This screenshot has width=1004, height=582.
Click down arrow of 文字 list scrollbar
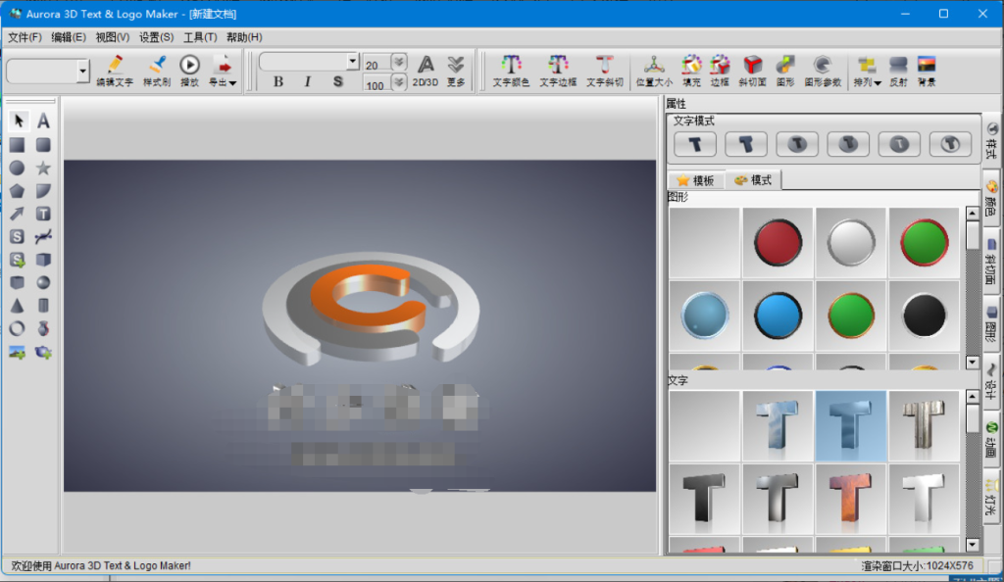click(x=972, y=545)
